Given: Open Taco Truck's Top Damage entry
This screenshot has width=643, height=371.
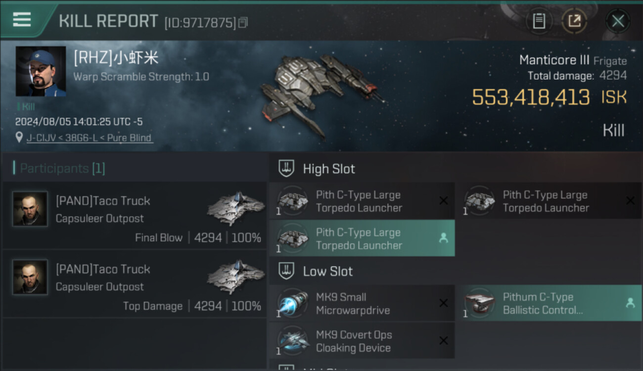Looking at the screenshot, I should click(x=134, y=283).
